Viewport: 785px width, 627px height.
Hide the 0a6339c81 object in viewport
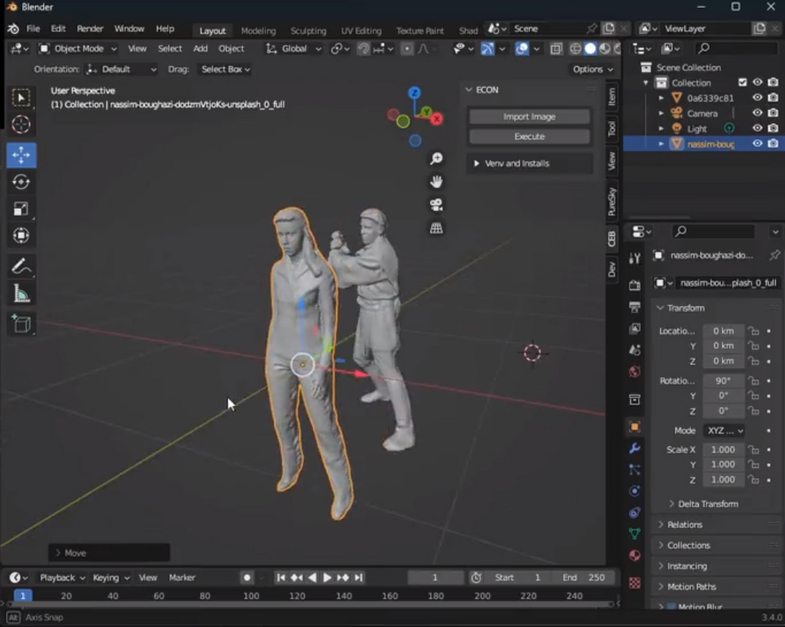pyautogui.click(x=757, y=98)
